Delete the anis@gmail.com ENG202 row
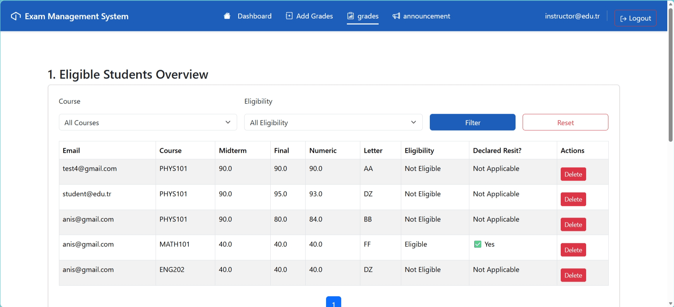 pyautogui.click(x=573, y=275)
